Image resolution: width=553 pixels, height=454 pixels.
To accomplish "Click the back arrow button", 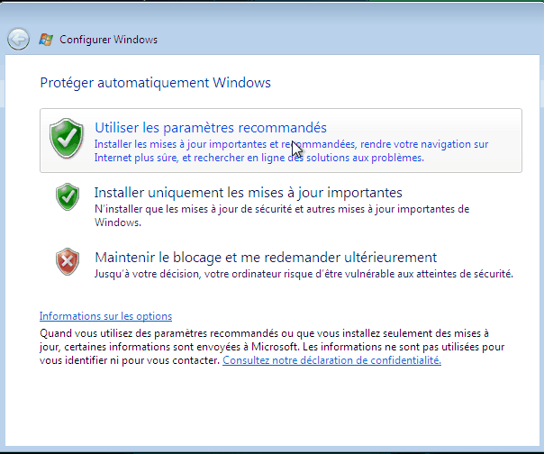I will click(x=18, y=39).
